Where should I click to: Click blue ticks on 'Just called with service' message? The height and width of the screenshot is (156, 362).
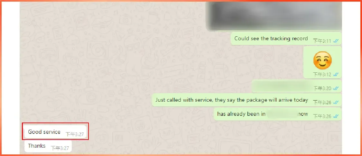pos(336,102)
